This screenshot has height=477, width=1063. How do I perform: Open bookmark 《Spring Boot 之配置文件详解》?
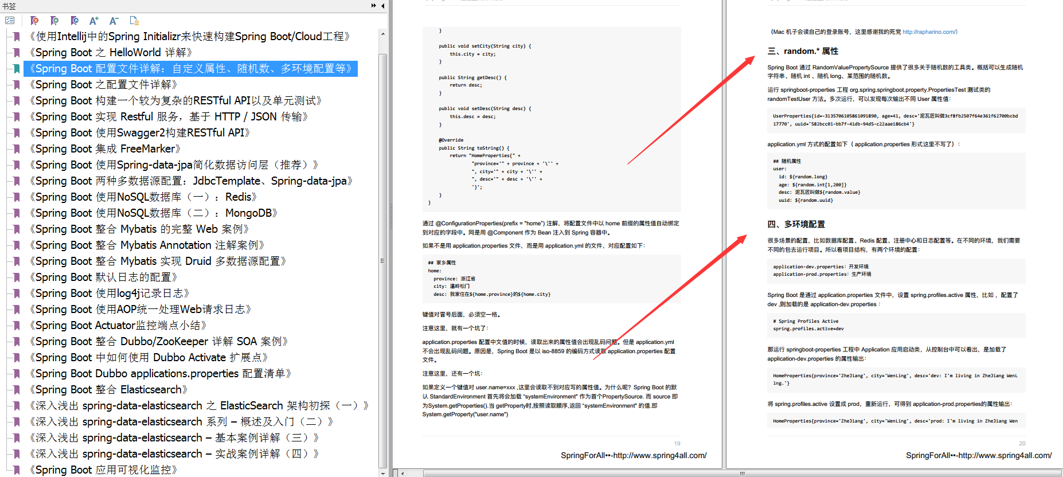(103, 85)
